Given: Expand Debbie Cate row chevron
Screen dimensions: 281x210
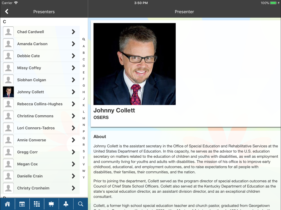Looking at the screenshot, I should [x=73, y=56].
